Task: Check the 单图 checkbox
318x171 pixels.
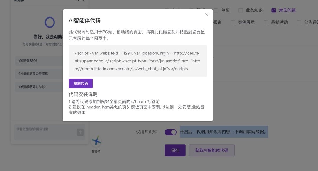Action: 216,10
